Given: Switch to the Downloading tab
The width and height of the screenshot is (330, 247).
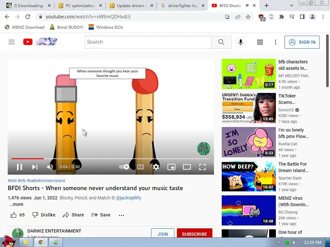Looking at the screenshot, I should tap(28, 6).
